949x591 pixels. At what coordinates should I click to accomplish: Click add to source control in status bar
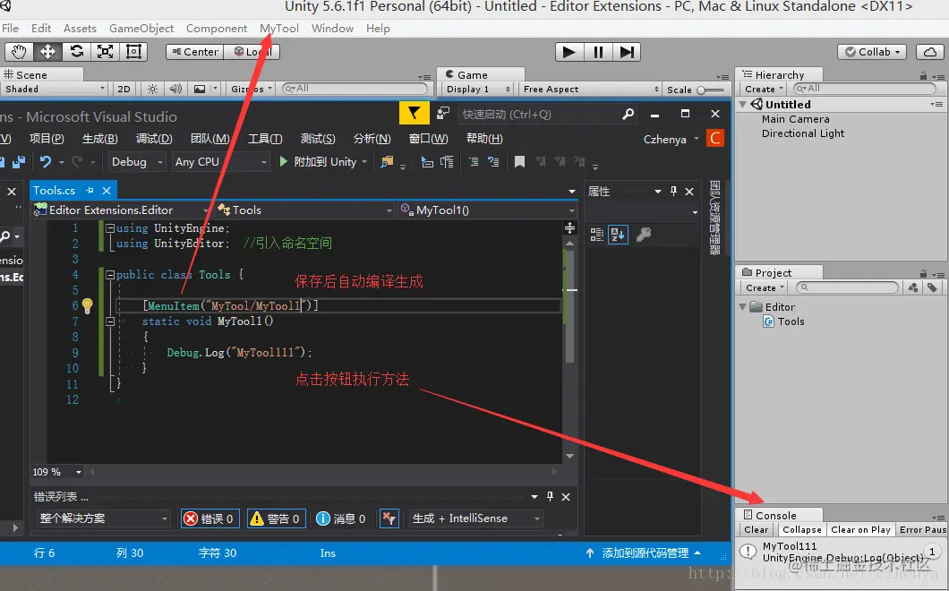pyautogui.click(x=645, y=552)
